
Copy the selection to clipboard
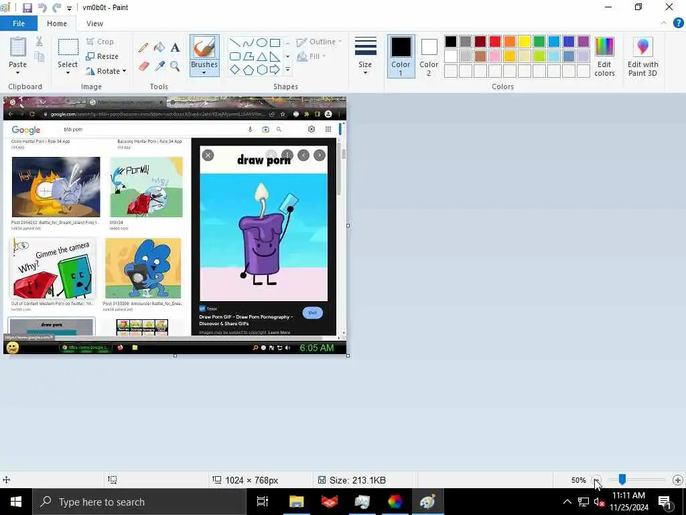pyautogui.click(x=40, y=57)
